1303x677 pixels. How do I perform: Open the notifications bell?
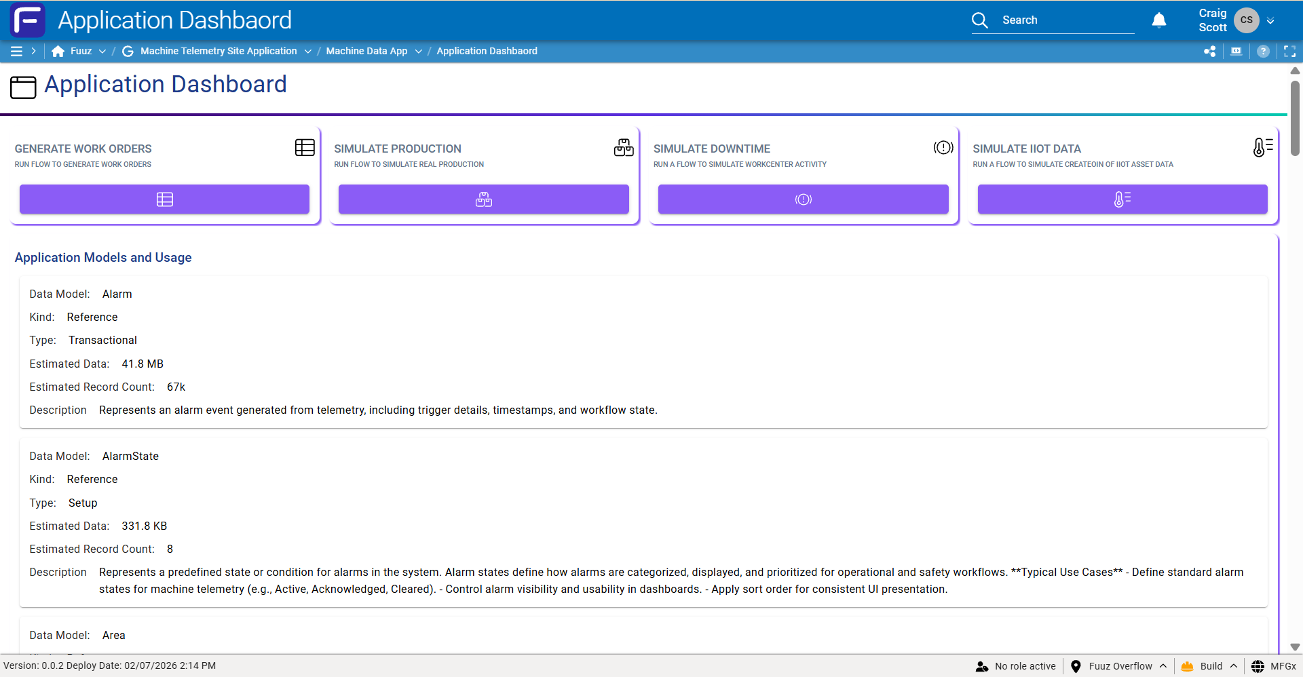pos(1159,20)
